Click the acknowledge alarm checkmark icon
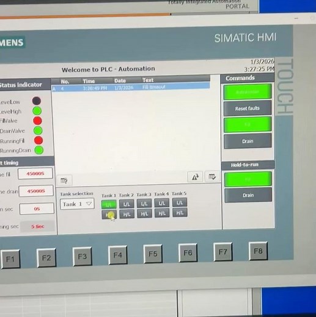316x317 pixels. tap(212, 176)
